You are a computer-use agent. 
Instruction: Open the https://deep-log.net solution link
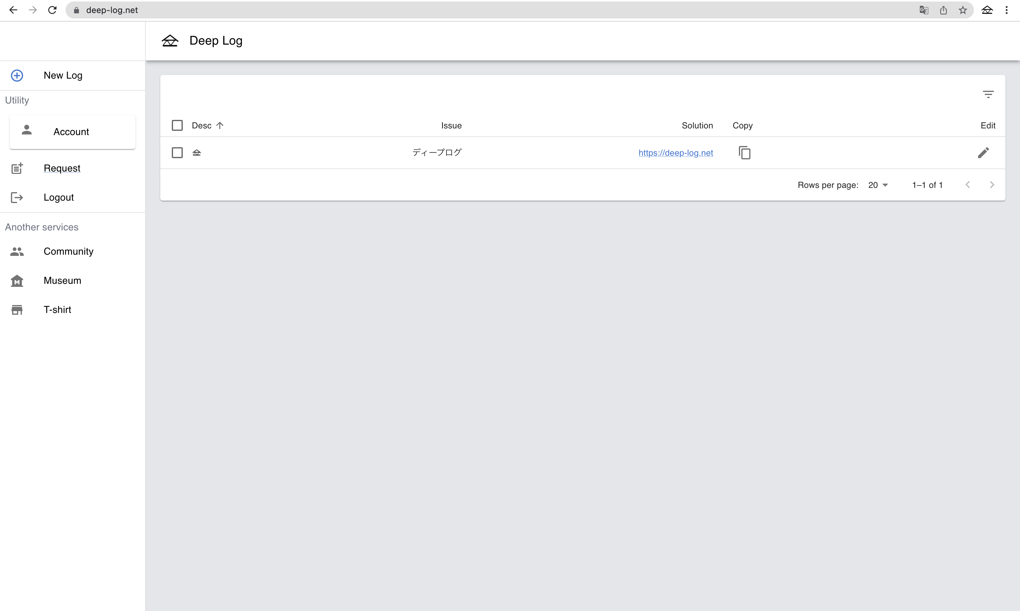(x=675, y=153)
